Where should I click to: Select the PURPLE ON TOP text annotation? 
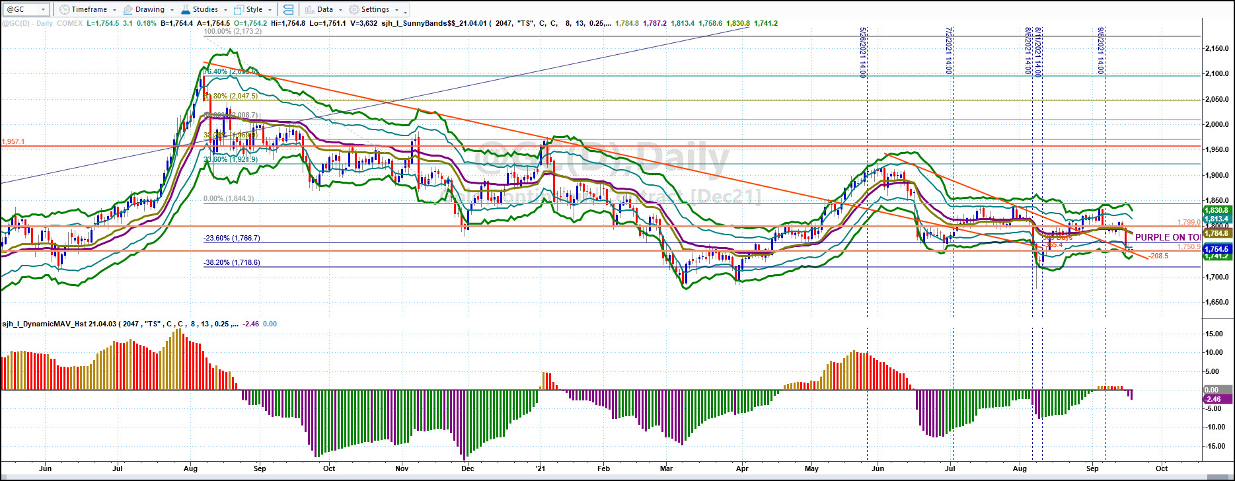coord(1168,237)
